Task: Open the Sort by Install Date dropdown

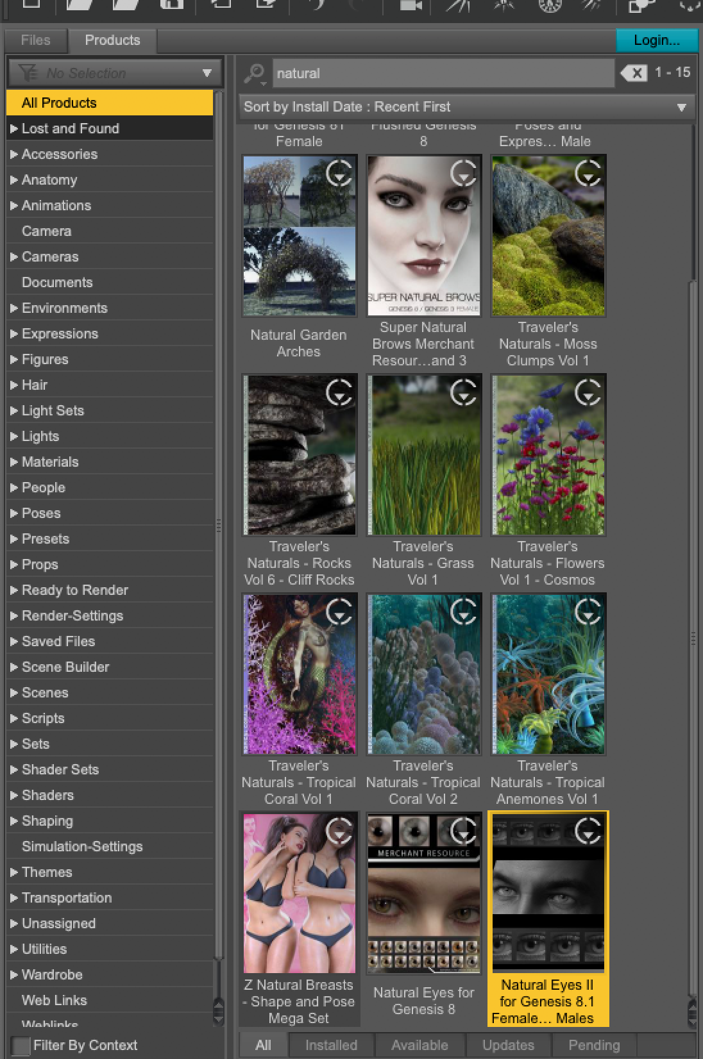Action: pos(466,107)
